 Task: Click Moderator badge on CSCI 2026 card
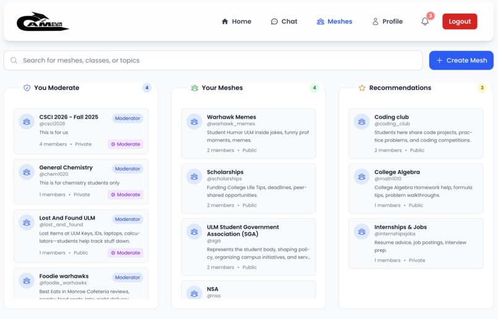coord(127,118)
